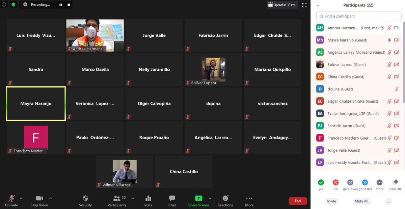The height and width of the screenshot is (209, 405).
Task: Click the green encryption shield icon
Action: tap(13, 5)
